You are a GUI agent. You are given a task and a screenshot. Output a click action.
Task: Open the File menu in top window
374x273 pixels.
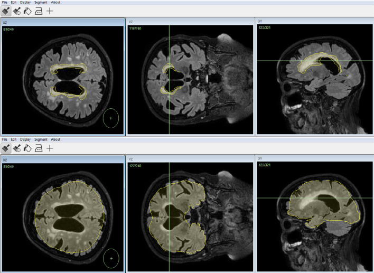[x=5, y=2]
